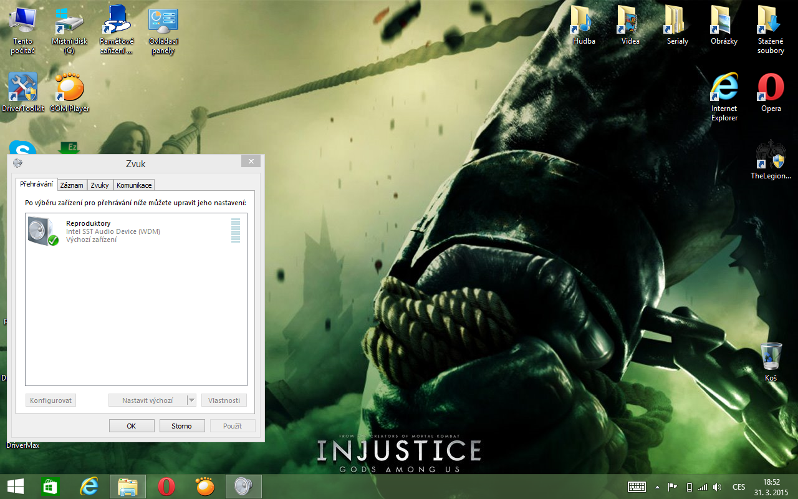This screenshot has width=798, height=499.
Task: Click the Konfigurovat button
Action: 50,400
